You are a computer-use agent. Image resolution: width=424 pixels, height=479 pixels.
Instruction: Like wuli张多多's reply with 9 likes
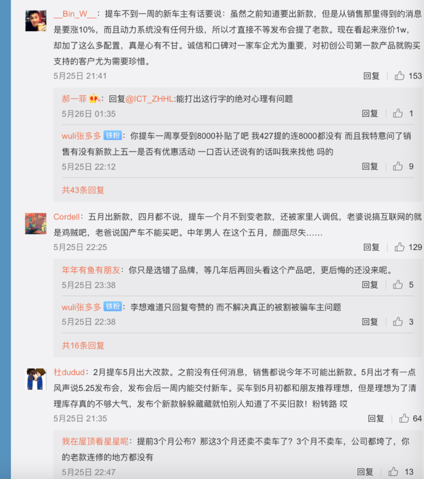[398, 166]
